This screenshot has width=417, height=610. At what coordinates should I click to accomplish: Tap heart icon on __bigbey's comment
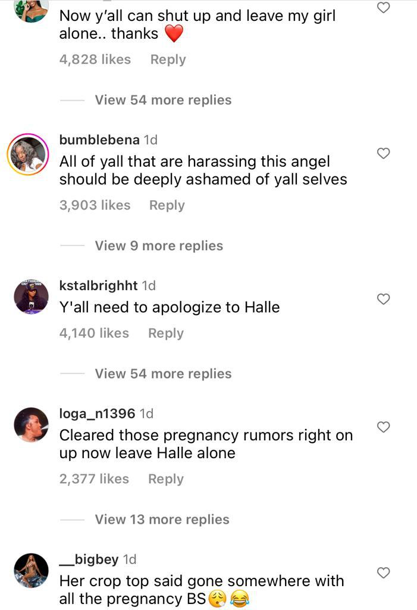384,572
